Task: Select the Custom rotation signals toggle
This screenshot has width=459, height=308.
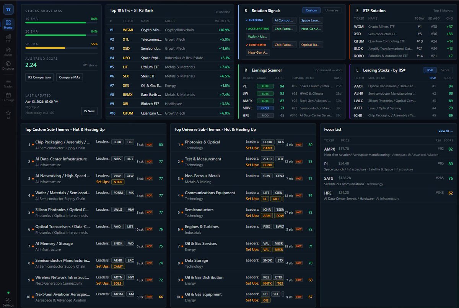Action: tap(311, 10)
